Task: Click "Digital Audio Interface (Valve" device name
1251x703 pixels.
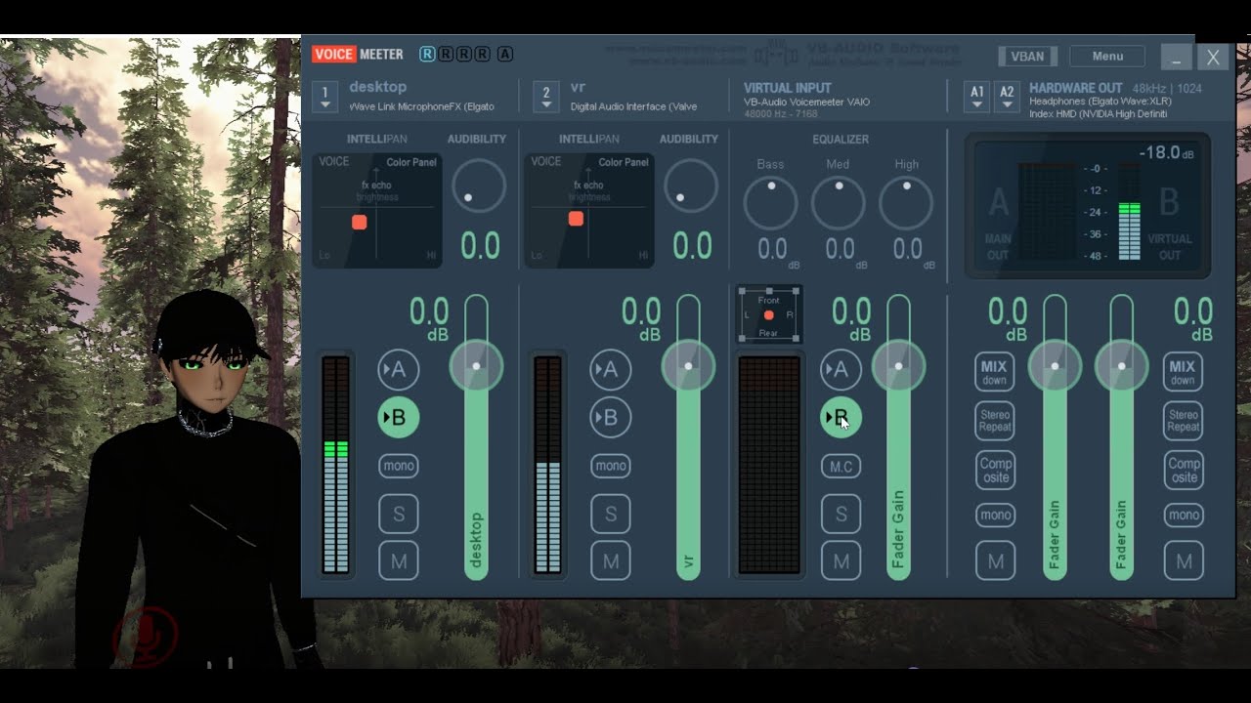Action: pyautogui.click(x=633, y=106)
